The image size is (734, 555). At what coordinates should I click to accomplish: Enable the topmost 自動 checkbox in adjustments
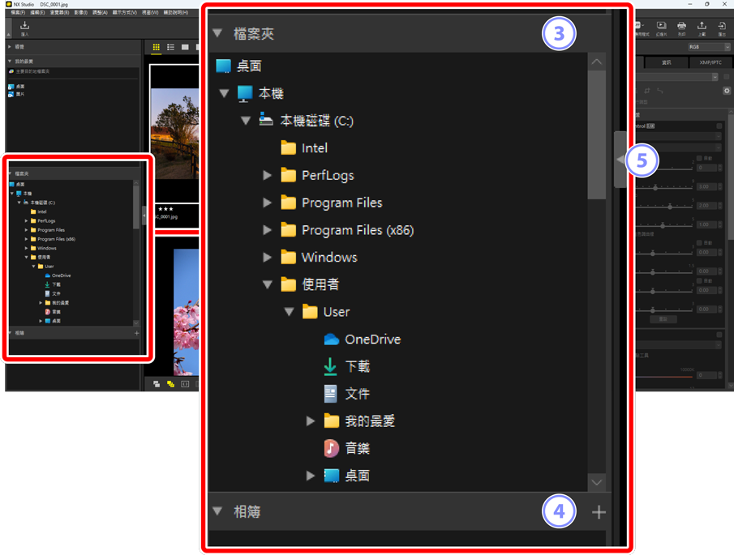[x=699, y=159]
